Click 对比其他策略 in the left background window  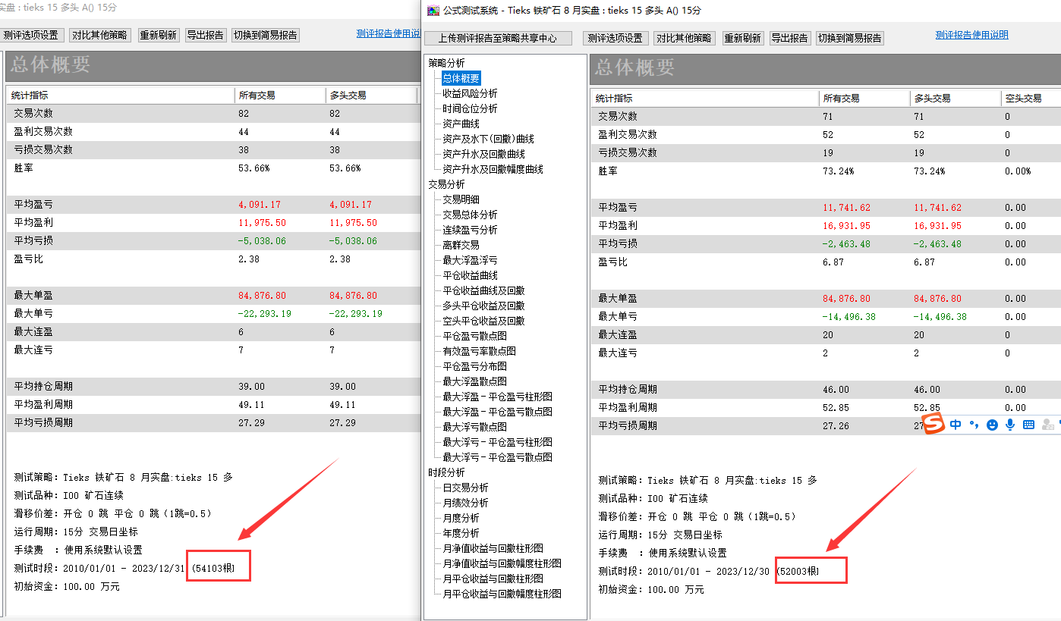(100, 35)
